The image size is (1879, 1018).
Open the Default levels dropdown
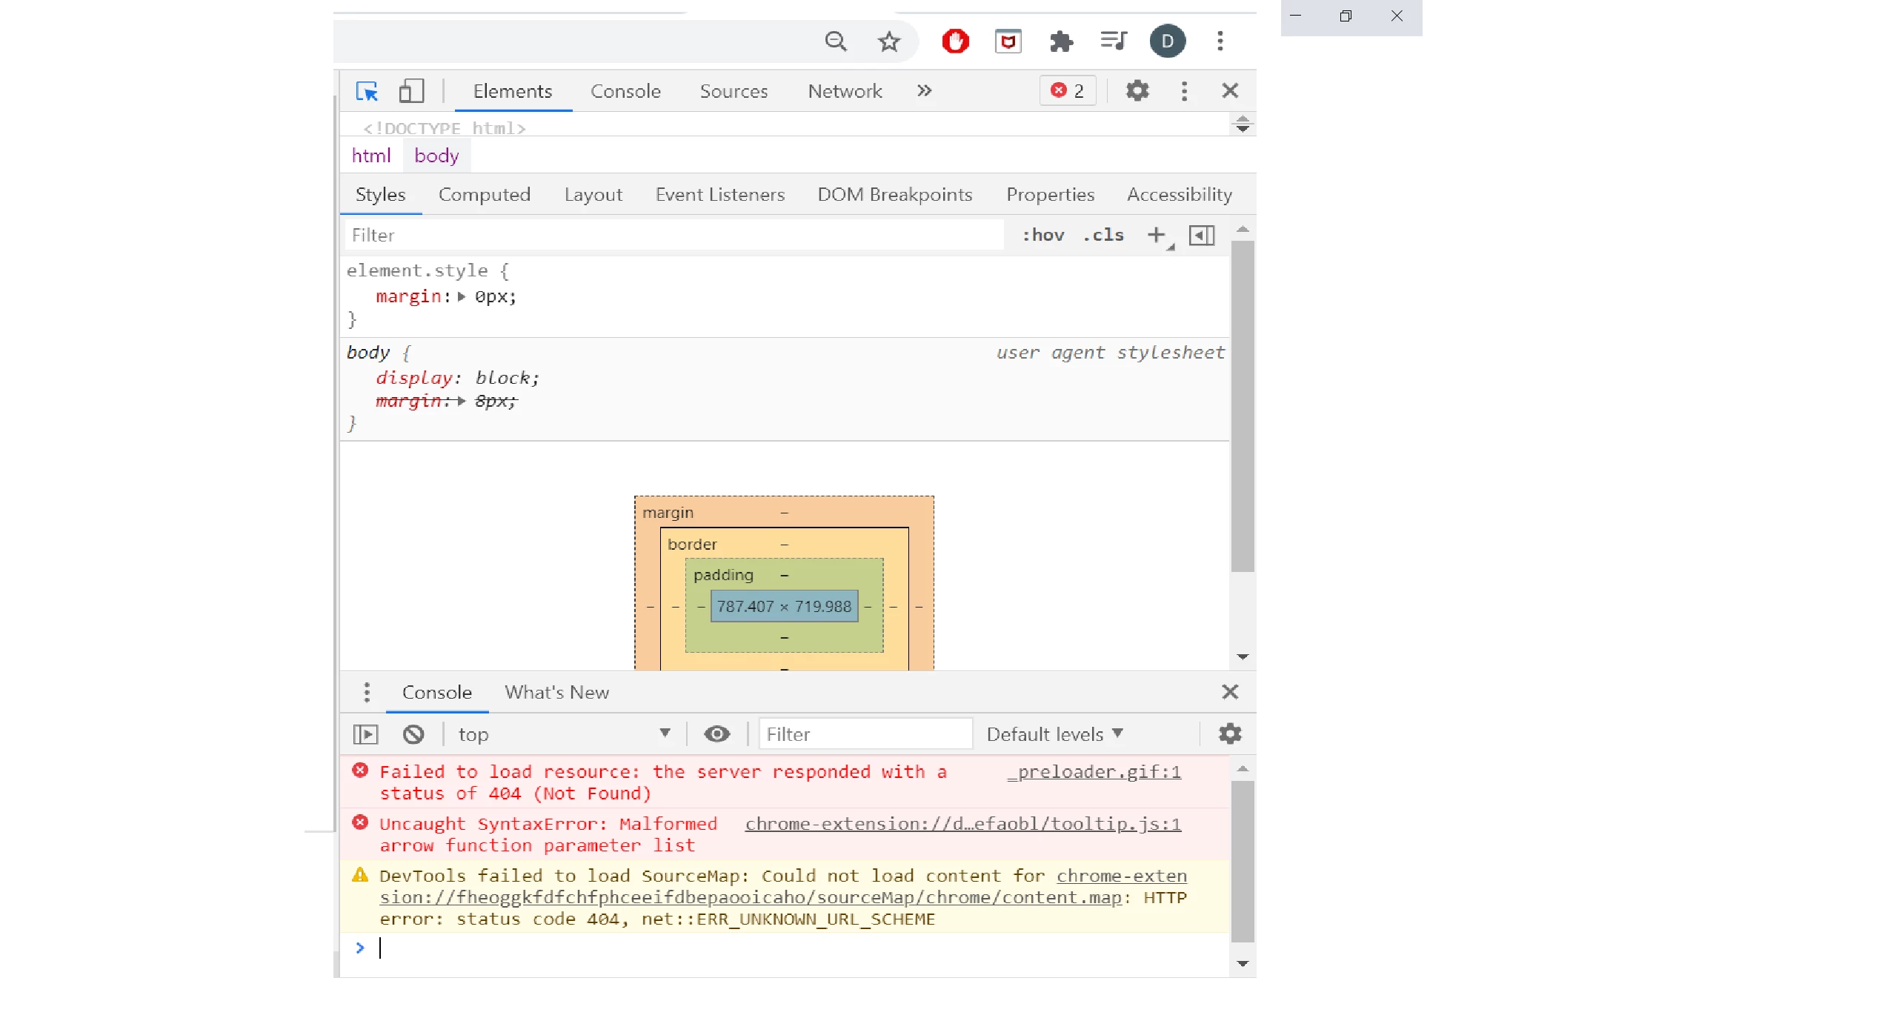pos(1054,734)
